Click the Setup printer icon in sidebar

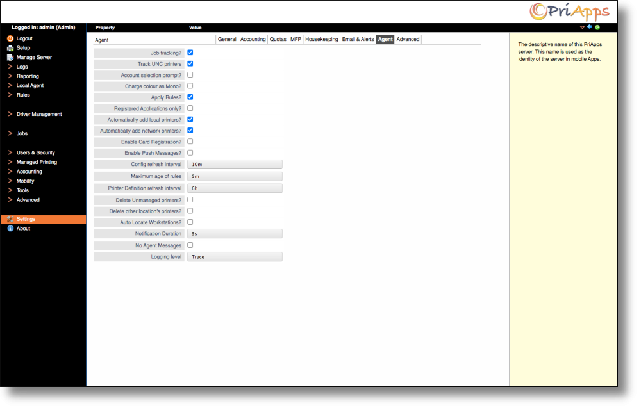(x=10, y=48)
